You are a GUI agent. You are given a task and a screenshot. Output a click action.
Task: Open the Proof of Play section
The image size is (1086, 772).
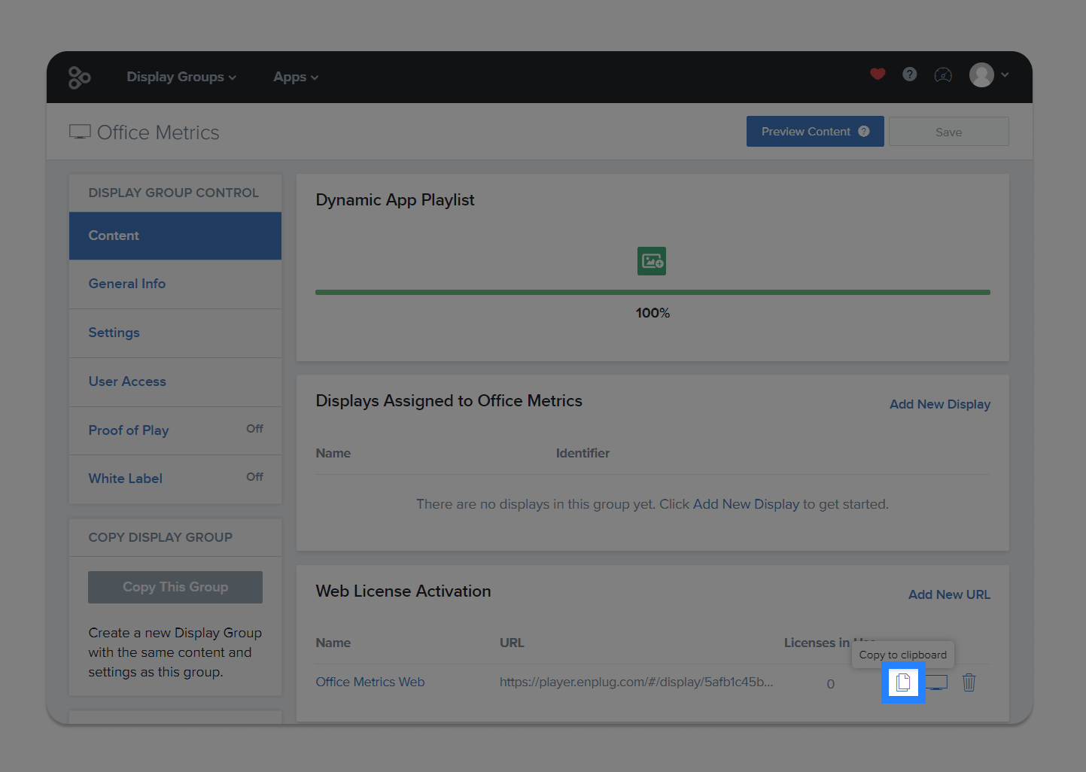click(175, 430)
